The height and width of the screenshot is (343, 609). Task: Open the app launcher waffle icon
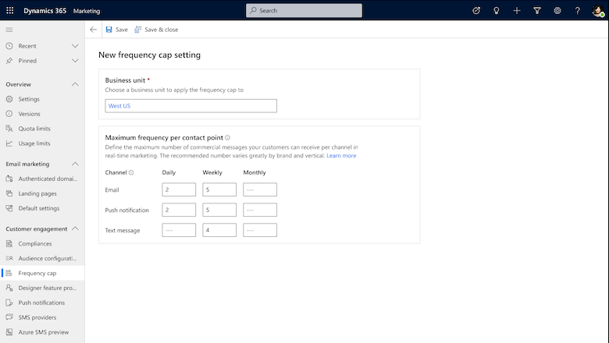click(x=10, y=11)
